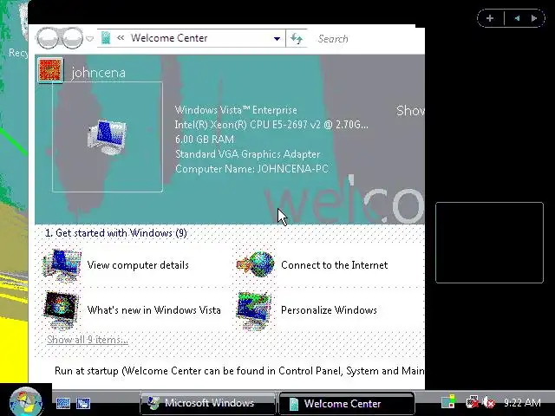555x416 pixels.
Task: Click the Run at startup label
Action: (x=239, y=371)
